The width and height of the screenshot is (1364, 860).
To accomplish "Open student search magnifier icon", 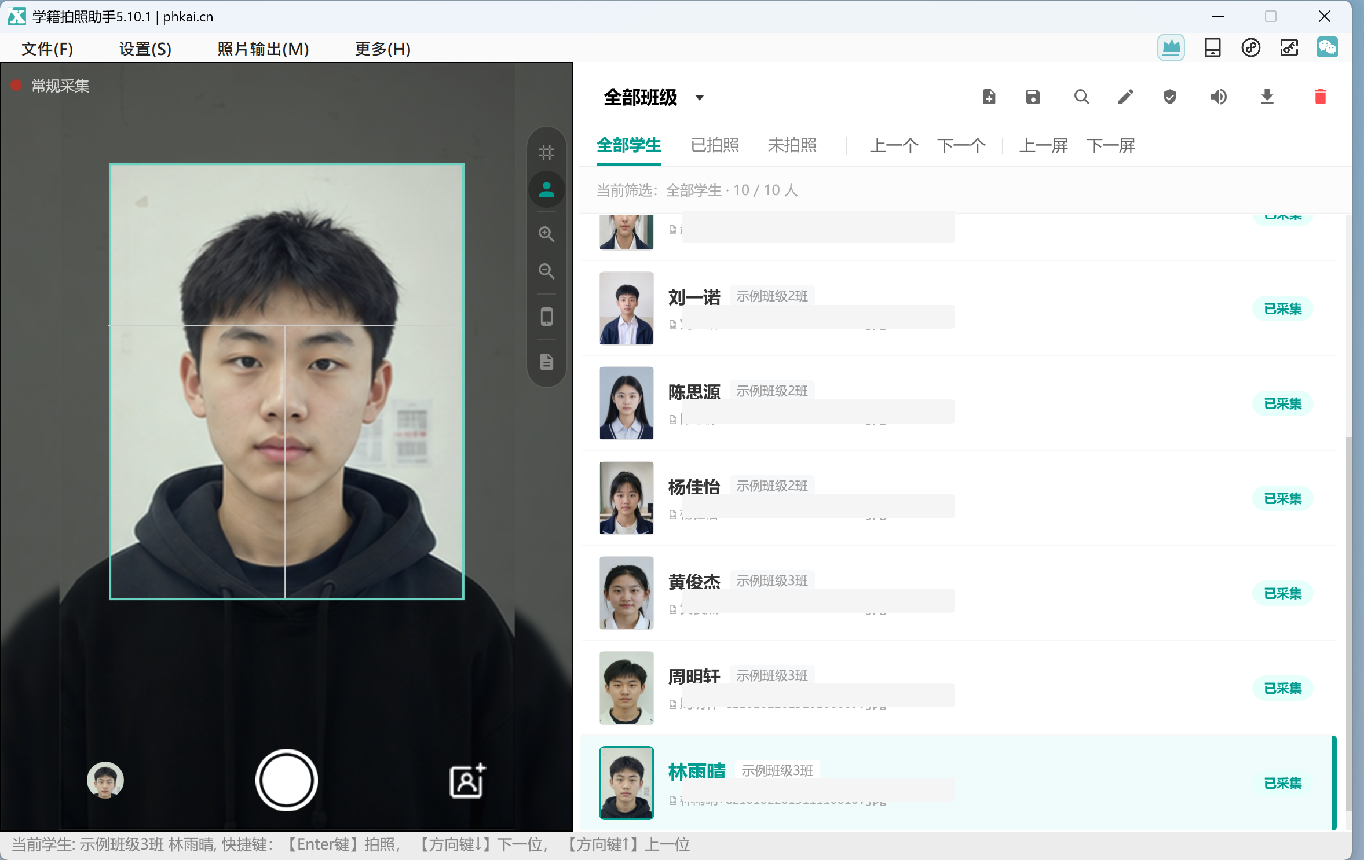I will [1081, 97].
